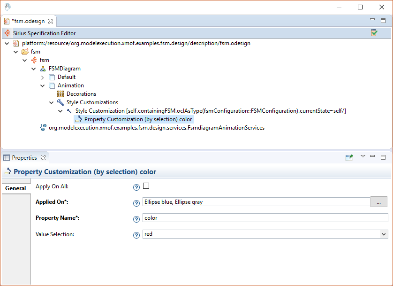The image size is (393, 286).
Task: Collapse the platform resource root node
Action: pos(7,43)
